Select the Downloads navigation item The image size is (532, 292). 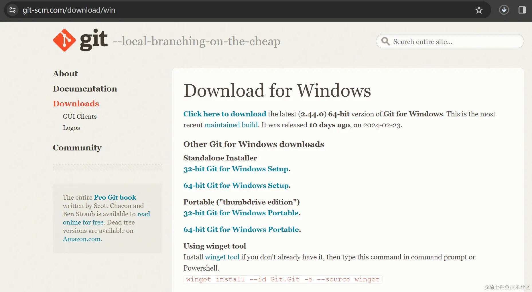click(x=76, y=104)
